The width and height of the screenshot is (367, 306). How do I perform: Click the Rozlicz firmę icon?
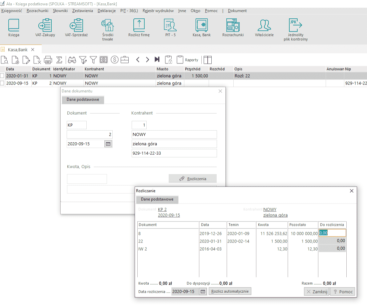139,28
